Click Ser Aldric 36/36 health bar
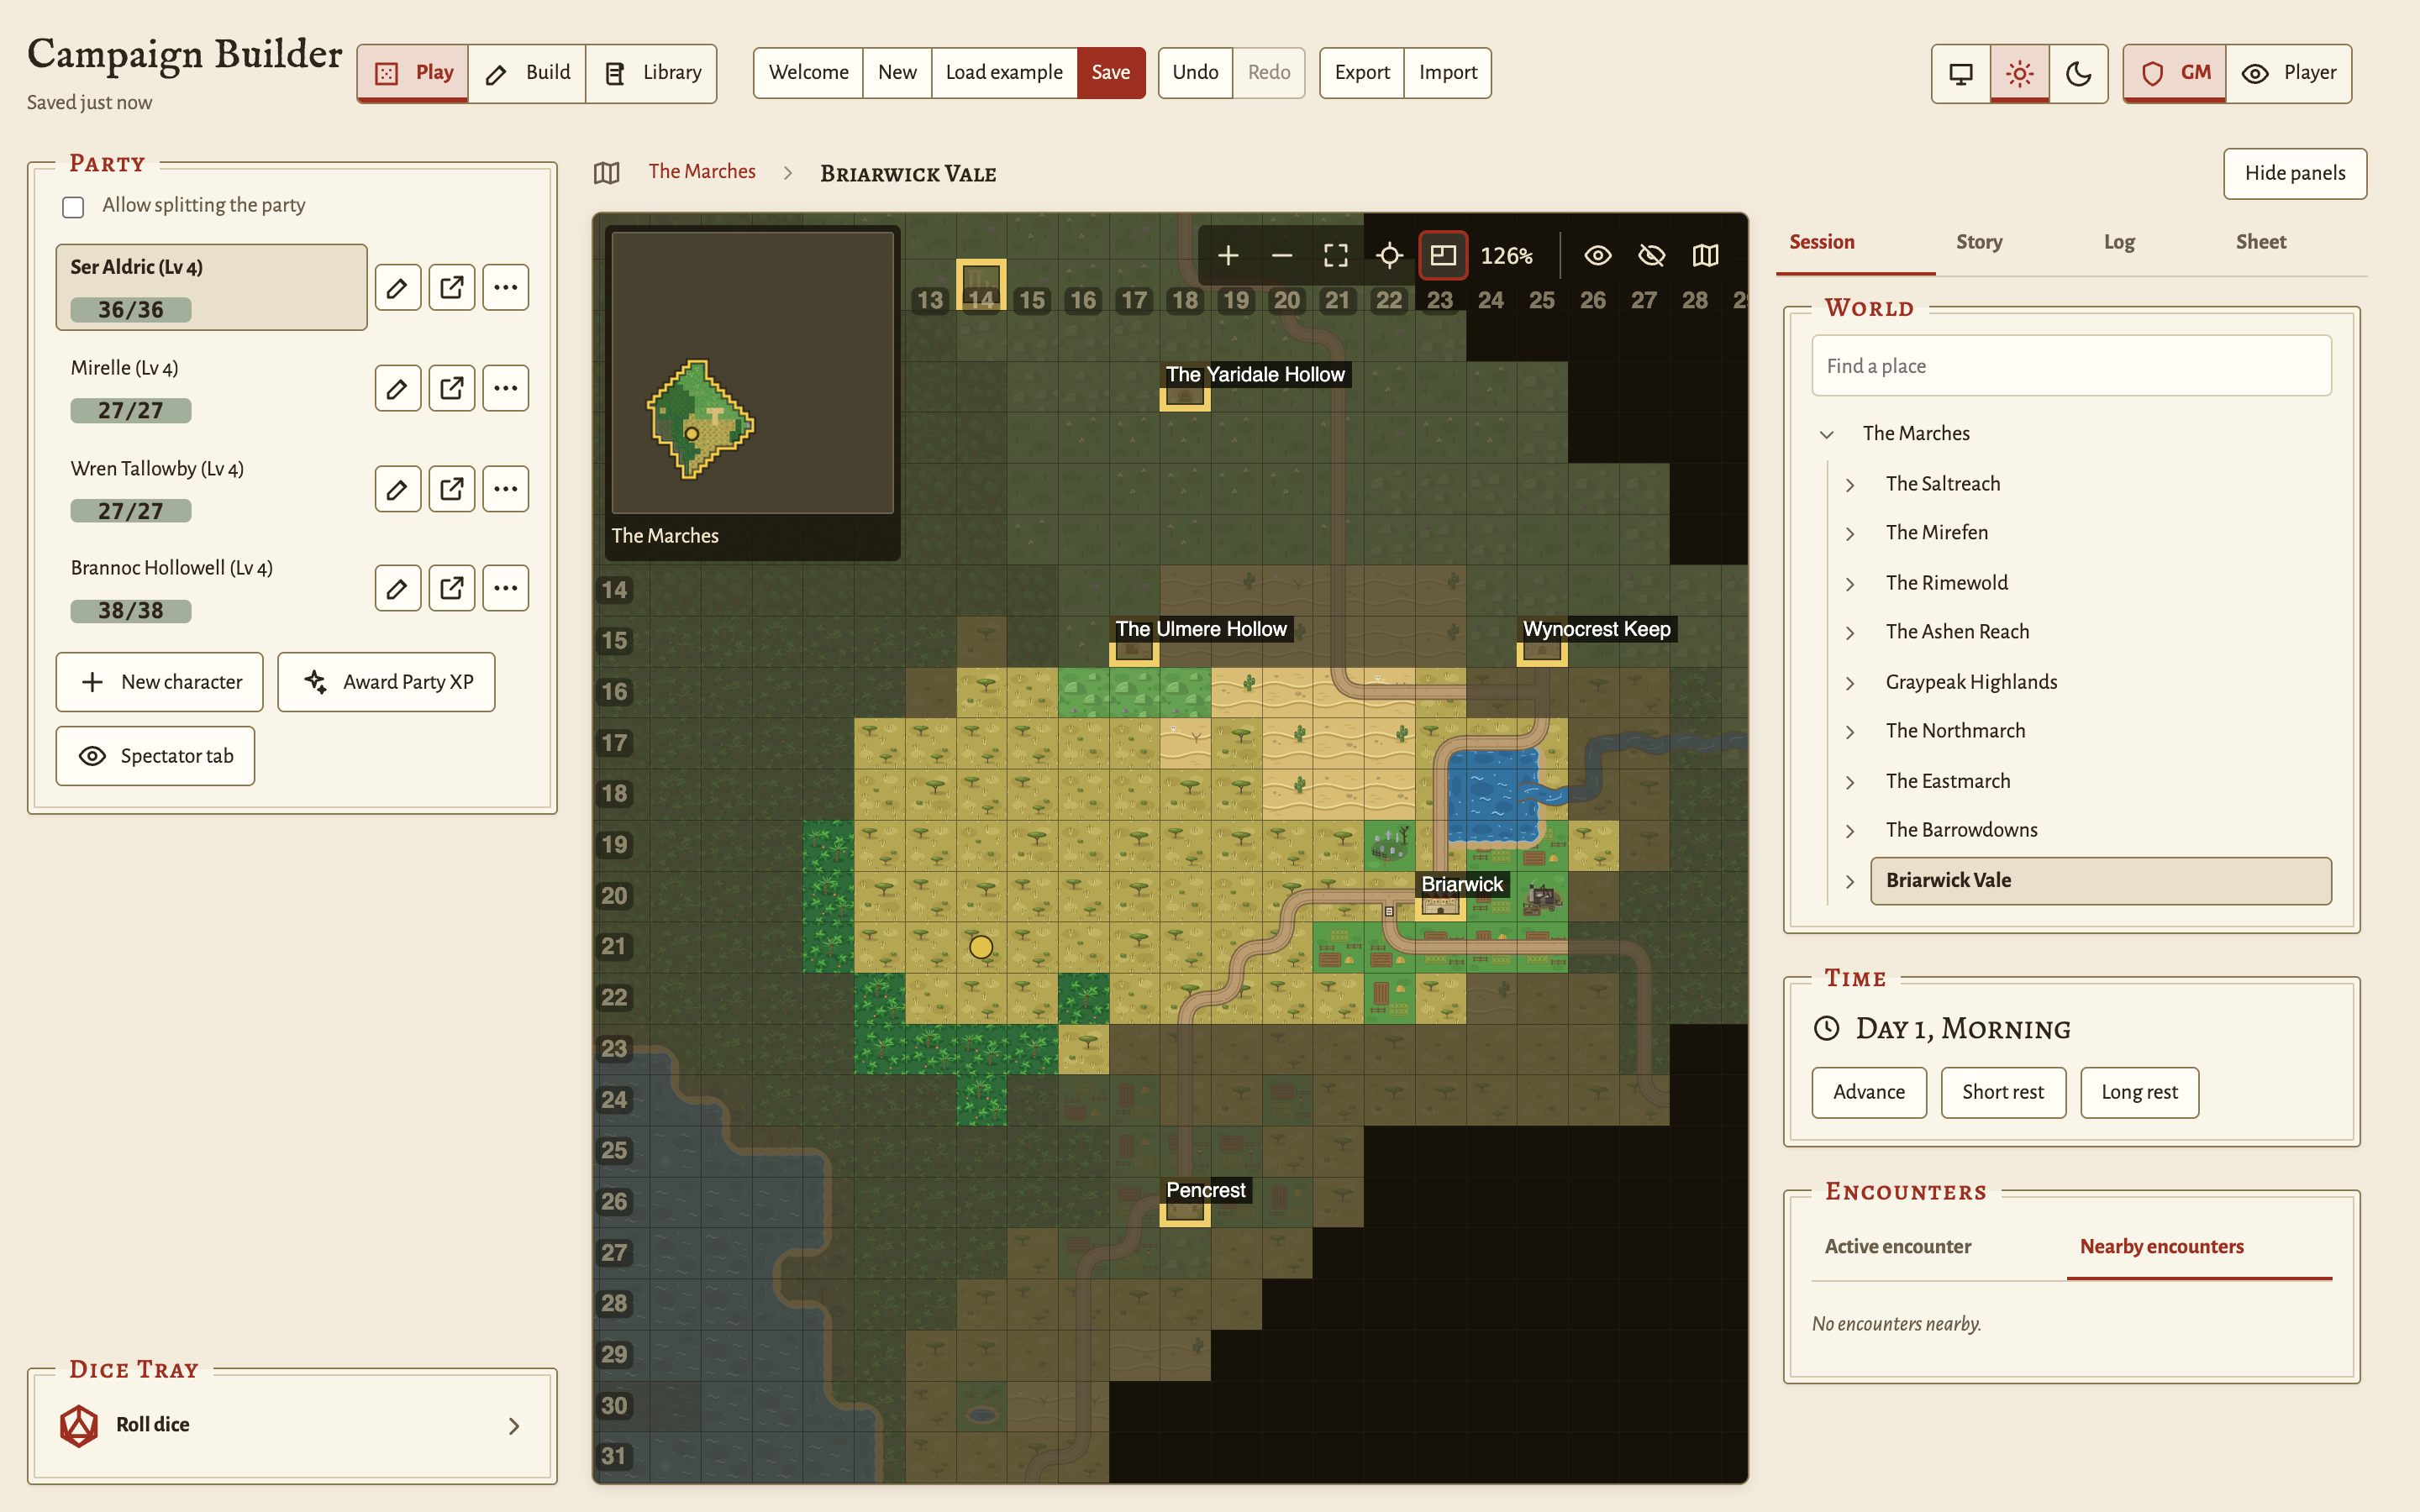2420x1512 pixels. [x=130, y=310]
